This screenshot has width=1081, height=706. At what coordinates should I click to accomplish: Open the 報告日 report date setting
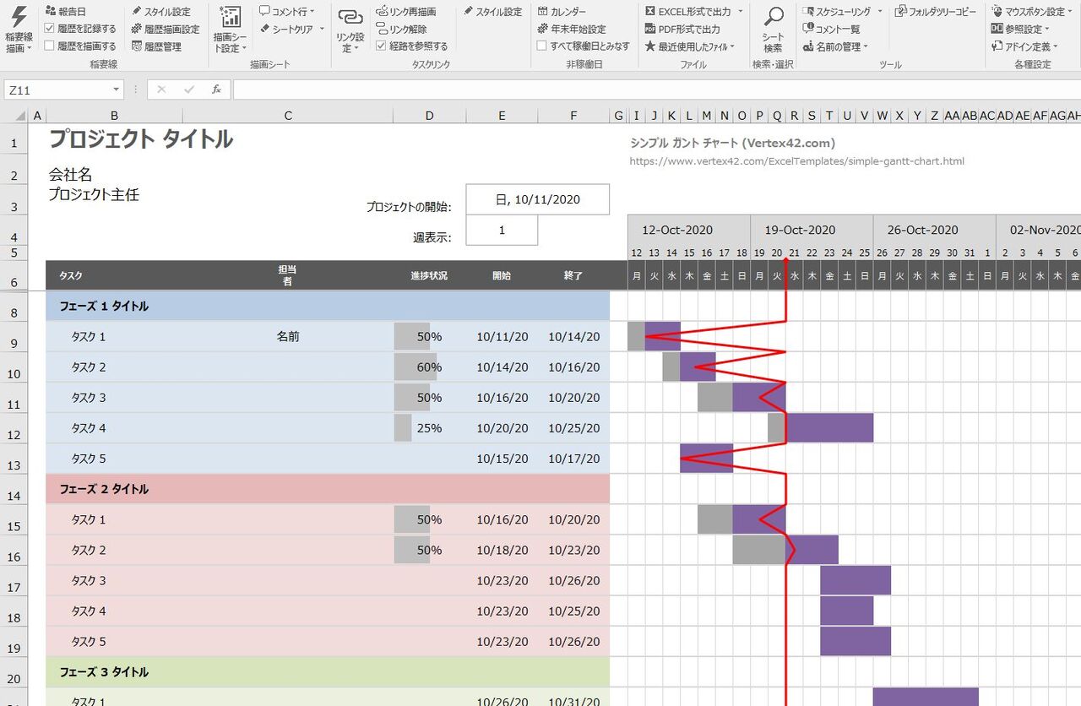coord(65,12)
